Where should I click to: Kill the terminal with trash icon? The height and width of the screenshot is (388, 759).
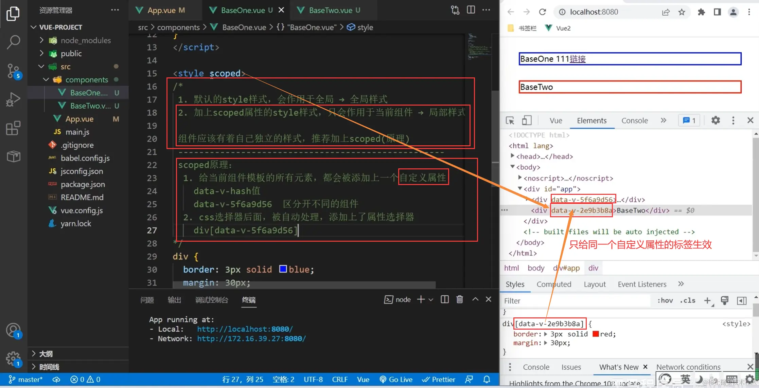[459, 299]
